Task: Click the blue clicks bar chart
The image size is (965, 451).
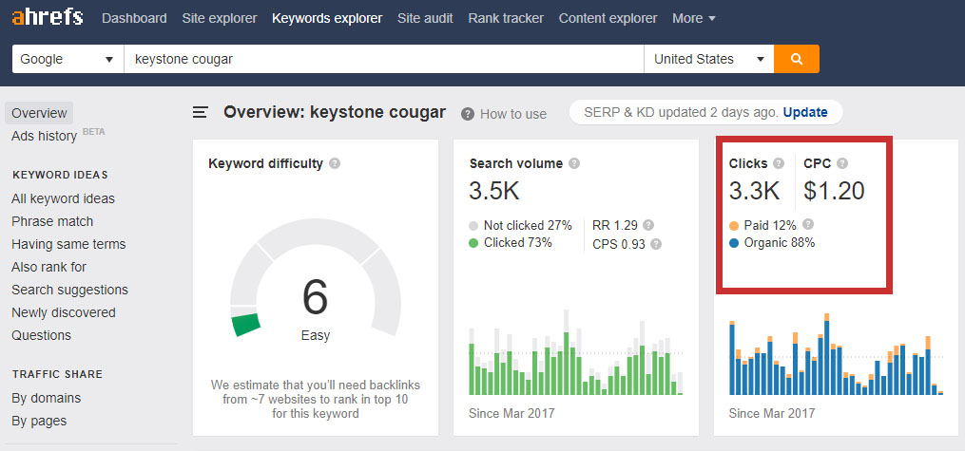Action: [837, 354]
